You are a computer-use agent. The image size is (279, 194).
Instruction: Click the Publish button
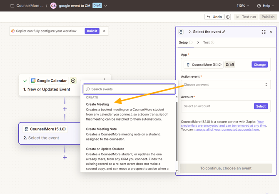pos(268,17)
